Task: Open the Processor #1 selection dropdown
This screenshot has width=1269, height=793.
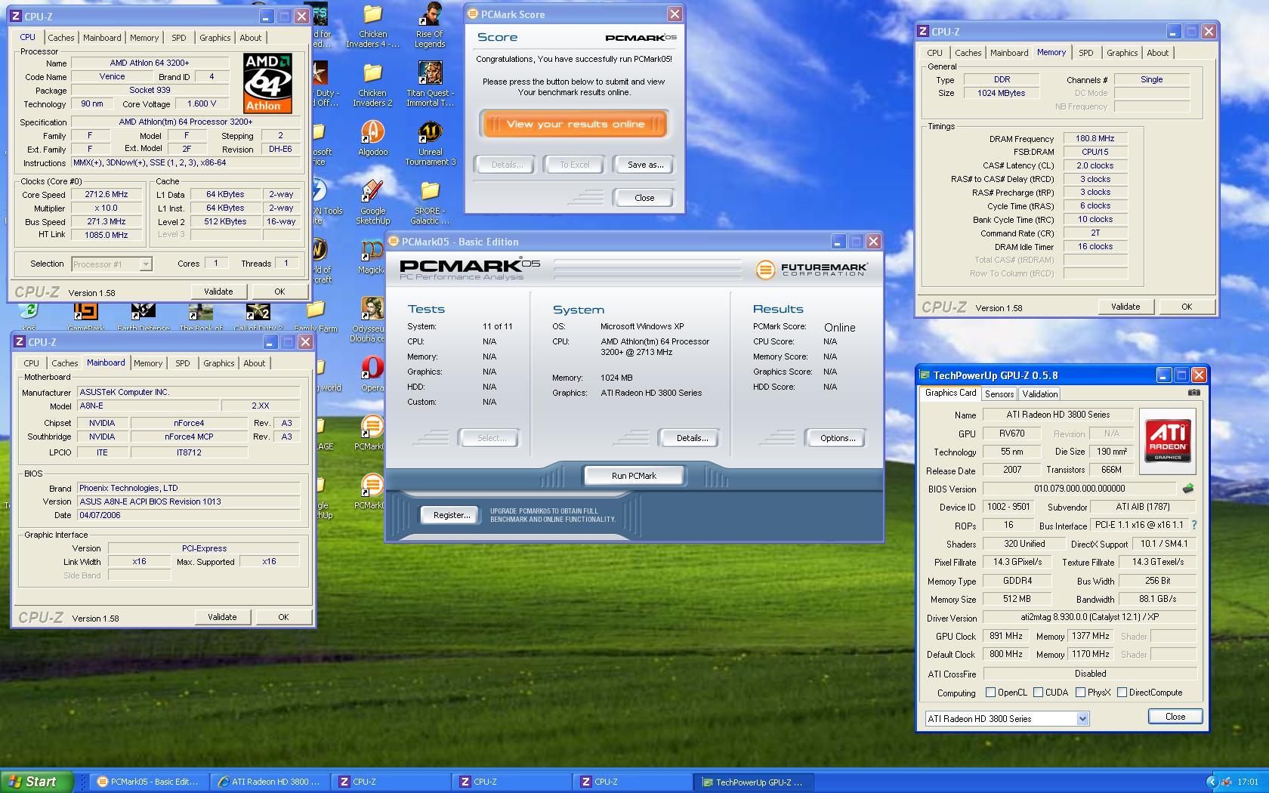Action: pos(145,264)
